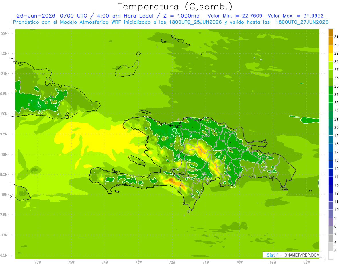Click the "73W" longitude axis label
344x266 pixels.
tap(138, 262)
